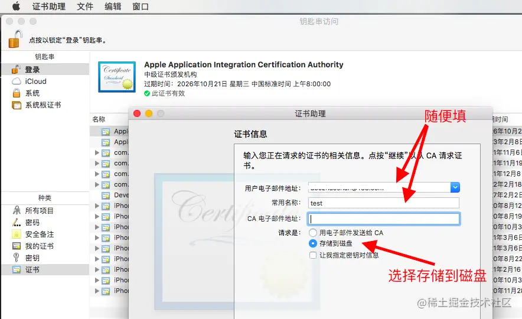
Task: Expand the first com. certificate row
Action: pyautogui.click(x=97, y=152)
